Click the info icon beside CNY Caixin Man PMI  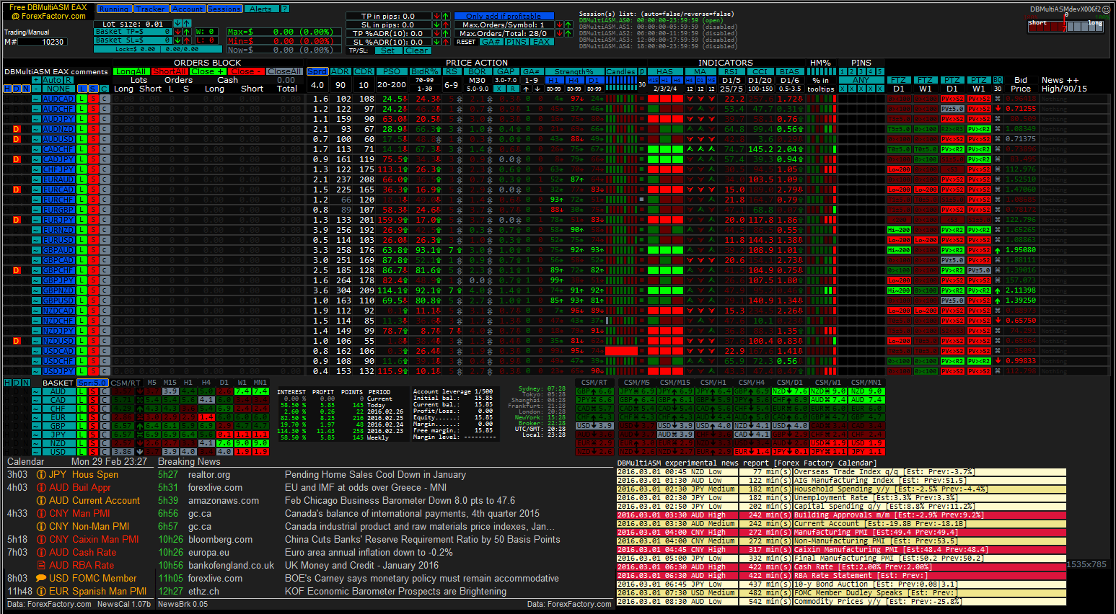pos(41,540)
